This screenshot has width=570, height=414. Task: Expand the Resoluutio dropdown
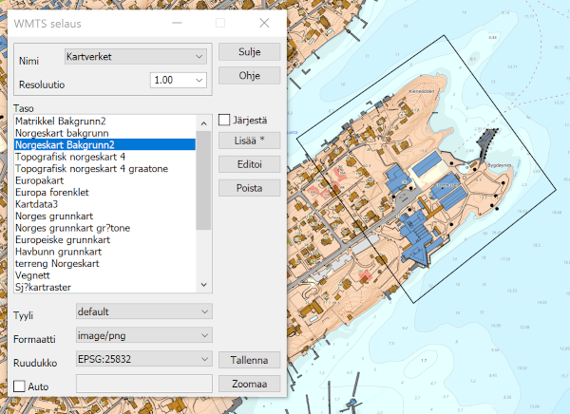tap(179, 82)
